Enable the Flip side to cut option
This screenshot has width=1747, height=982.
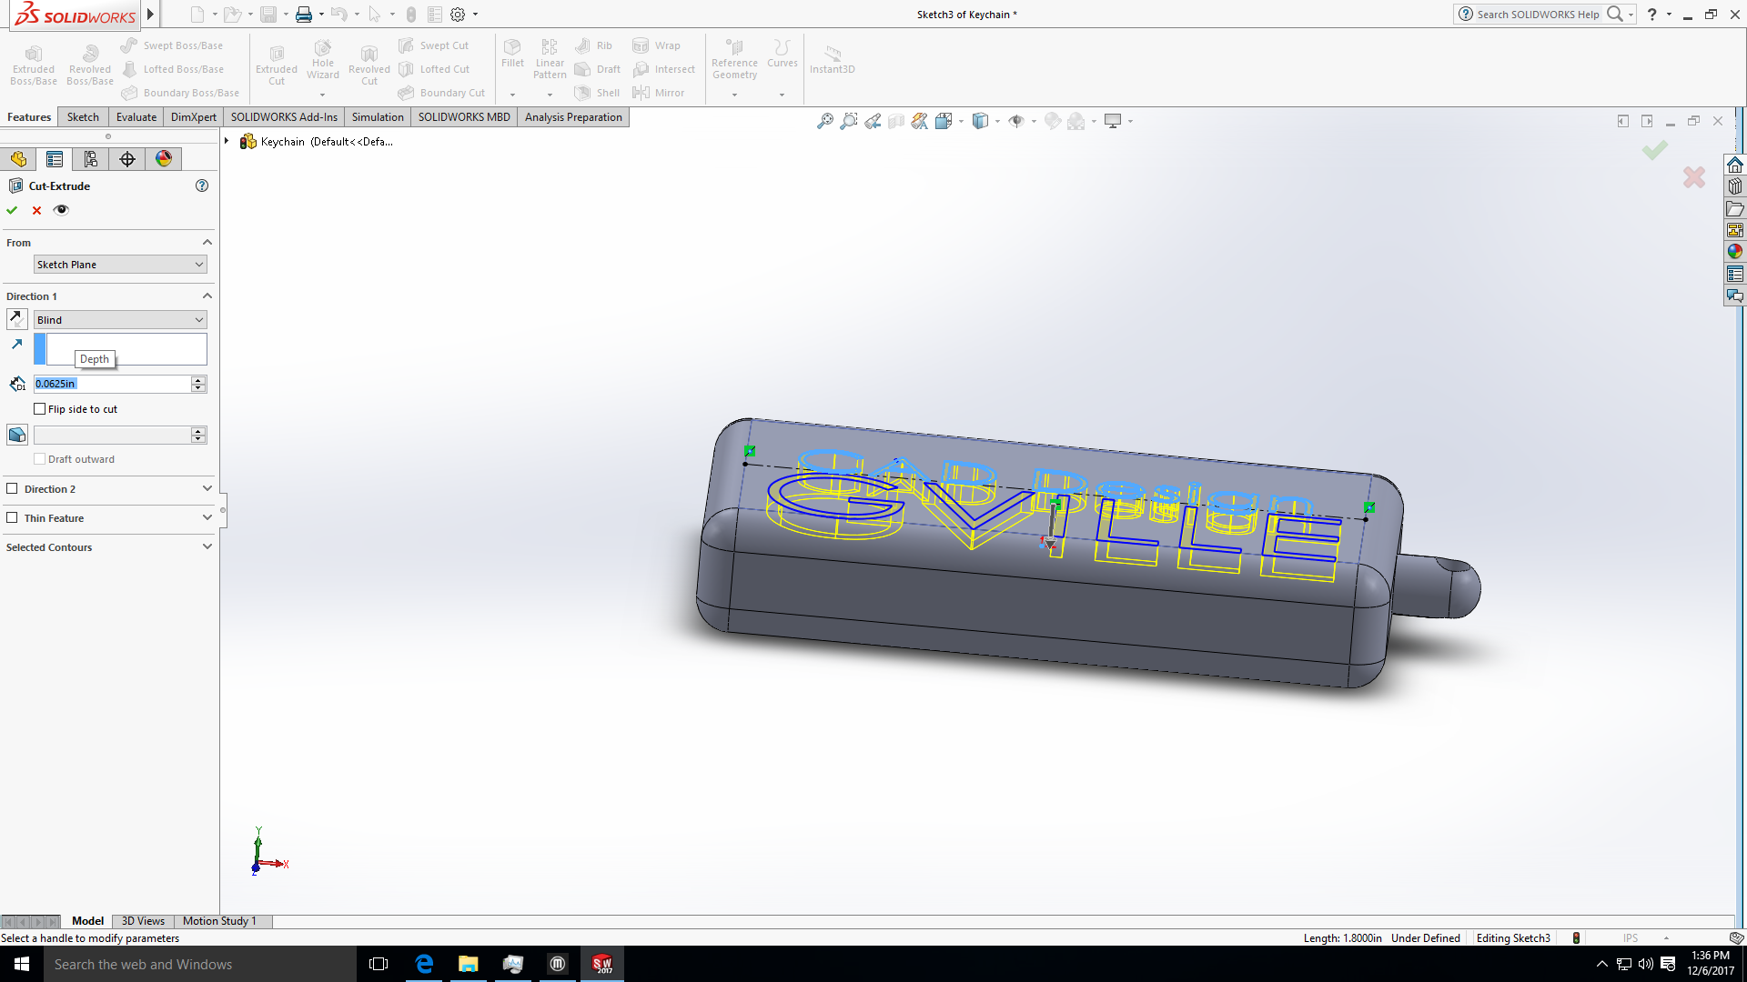coord(40,408)
